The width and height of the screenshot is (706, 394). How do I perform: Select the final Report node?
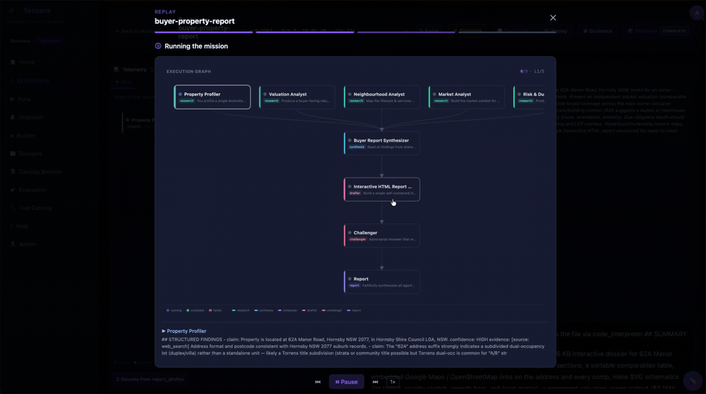(382, 282)
